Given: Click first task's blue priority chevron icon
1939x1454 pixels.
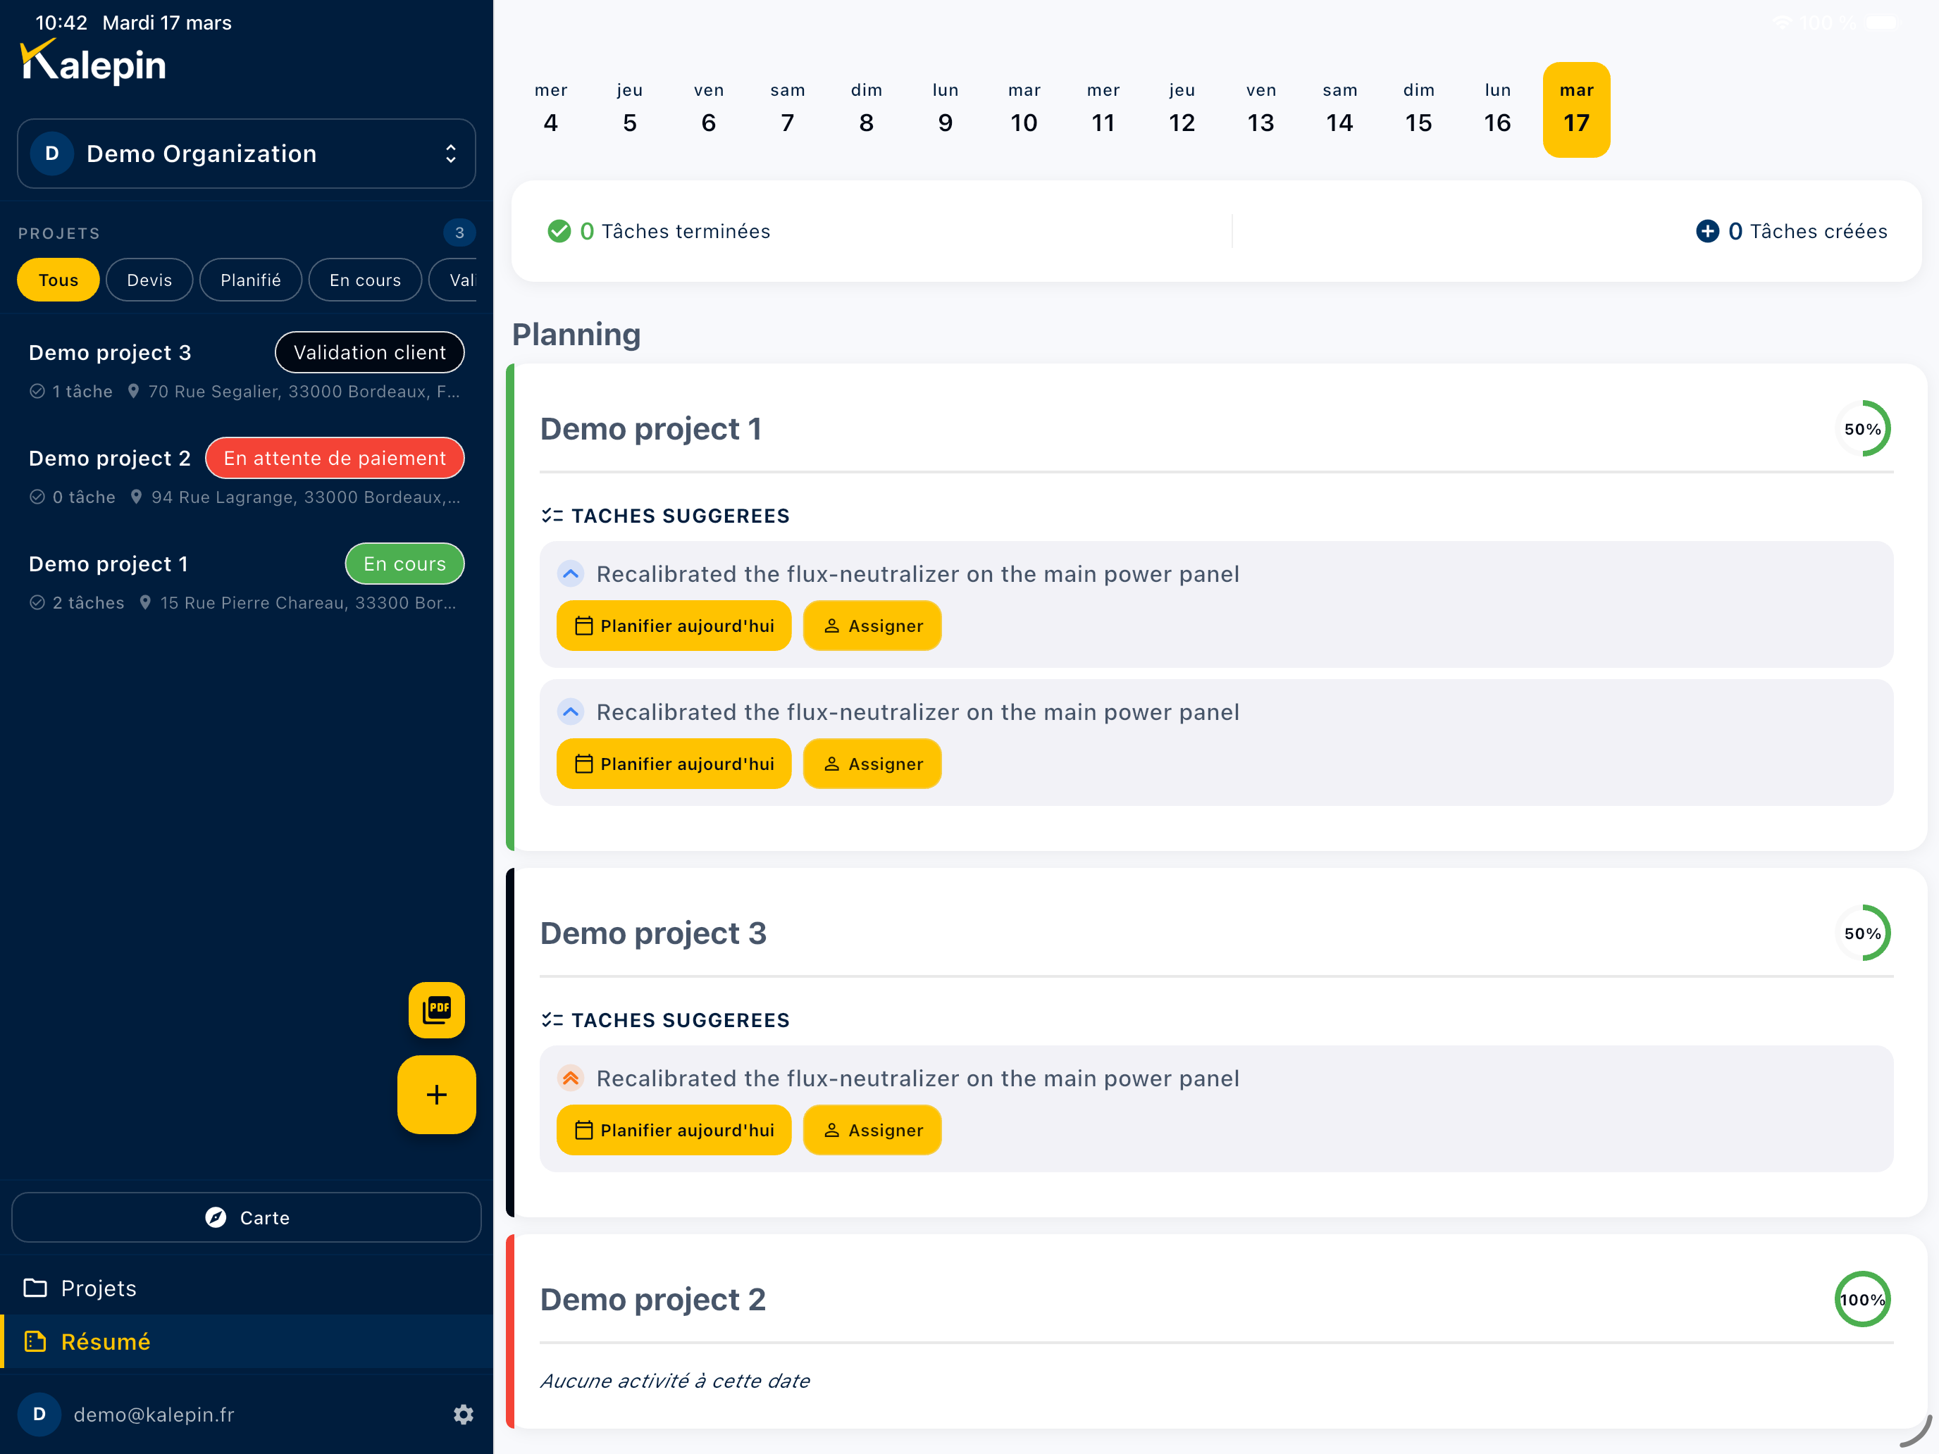Looking at the screenshot, I should tap(571, 574).
